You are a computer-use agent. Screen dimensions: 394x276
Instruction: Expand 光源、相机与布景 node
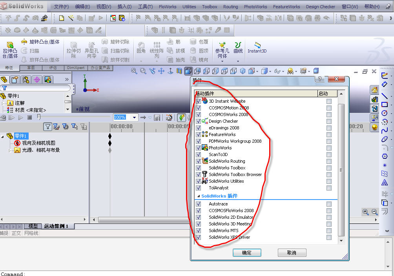click(10, 151)
